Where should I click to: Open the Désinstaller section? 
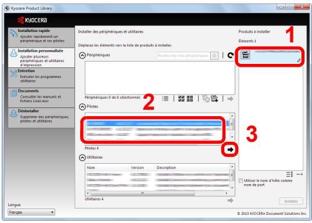(x=41, y=118)
